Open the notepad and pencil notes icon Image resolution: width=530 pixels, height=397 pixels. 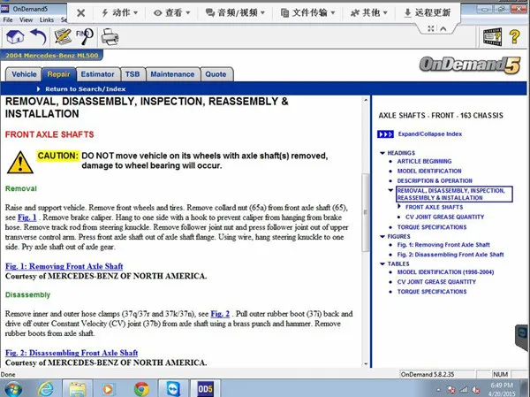(64, 37)
